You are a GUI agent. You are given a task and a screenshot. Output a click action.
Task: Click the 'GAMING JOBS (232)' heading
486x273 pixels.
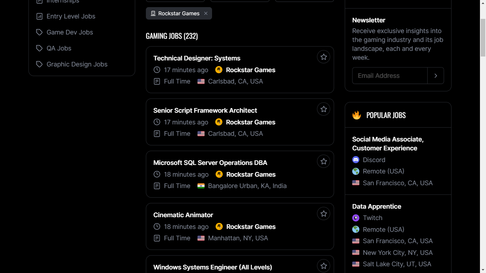coord(172,36)
